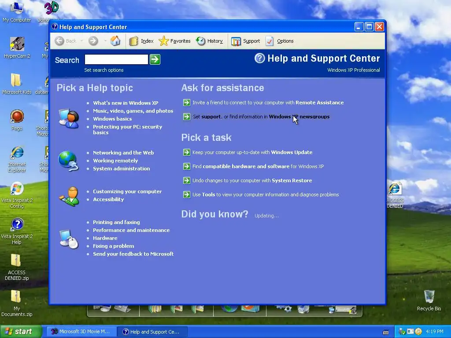Open compatible hardware and software link
This screenshot has height=338, width=451.
(x=258, y=166)
